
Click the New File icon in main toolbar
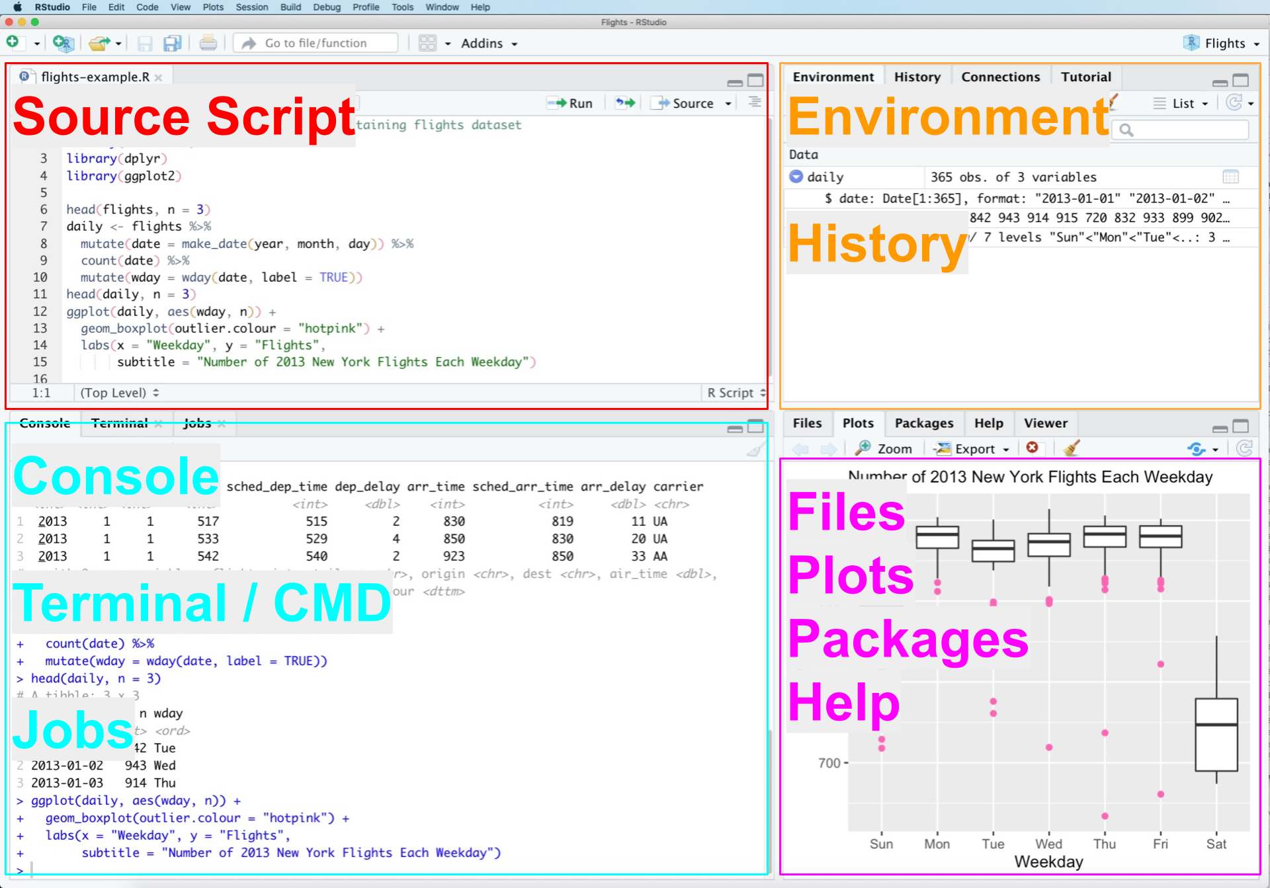[x=13, y=43]
